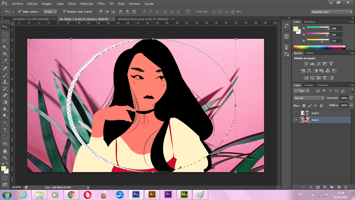Toggle lock all
The image size is (355, 200).
pos(321,105)
